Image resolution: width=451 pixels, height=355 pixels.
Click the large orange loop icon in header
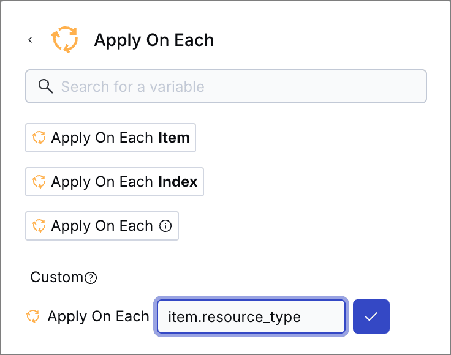65,40
